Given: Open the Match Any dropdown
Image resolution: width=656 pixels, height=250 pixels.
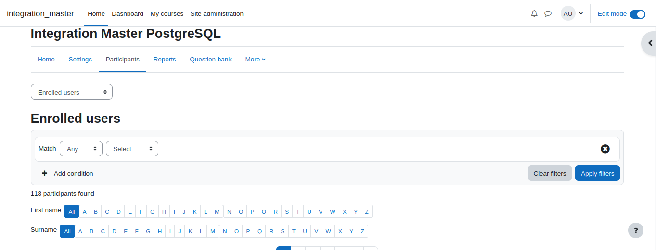Looking at the screenshot, I should [x=81, y=149].
